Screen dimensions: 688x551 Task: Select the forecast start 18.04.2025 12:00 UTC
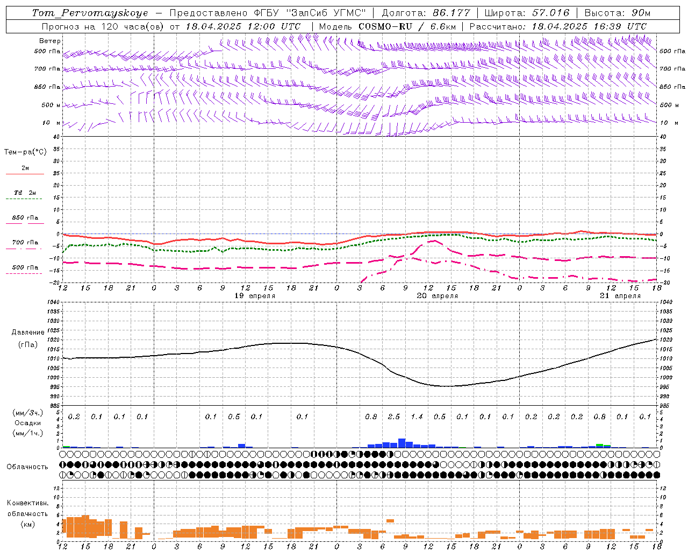tap(243, 26)
